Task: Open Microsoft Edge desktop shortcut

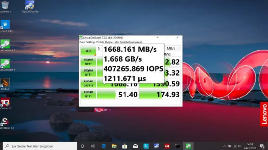Action: [5, 26]
